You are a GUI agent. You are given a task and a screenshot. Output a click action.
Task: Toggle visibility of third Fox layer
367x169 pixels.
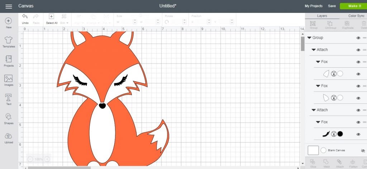point(358,122)
